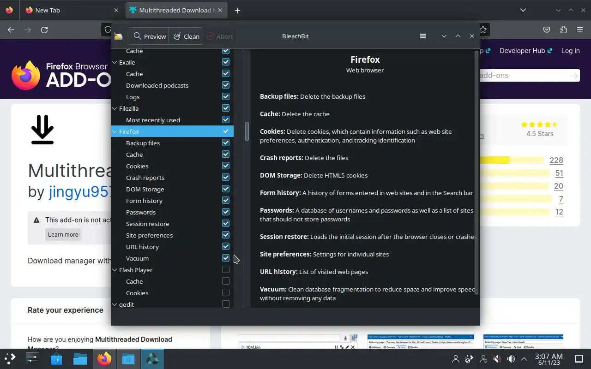This screenshot has height=369, width=591.
Task: Uncheck the Firefox Cookies checkbox
Action: tap(226, 166)
